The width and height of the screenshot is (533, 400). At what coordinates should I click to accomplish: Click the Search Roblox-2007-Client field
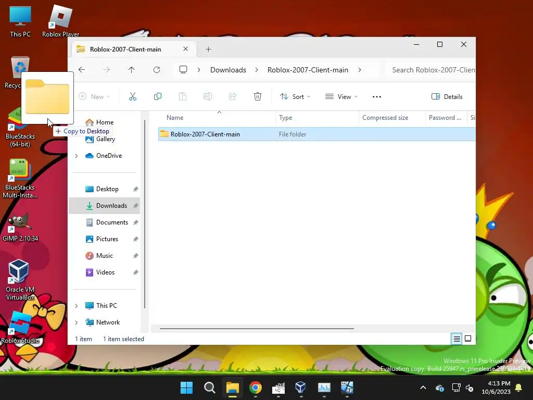tap(430, 70)
